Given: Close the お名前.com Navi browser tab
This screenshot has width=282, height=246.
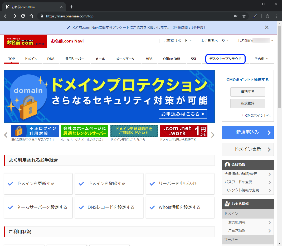Looking at the screenshot, I should tap(61, 7).
